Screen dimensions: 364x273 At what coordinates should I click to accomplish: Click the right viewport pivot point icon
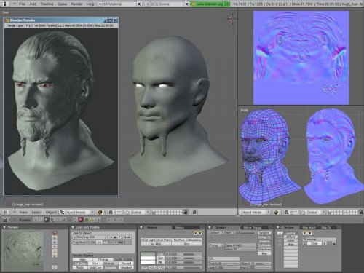287,213
